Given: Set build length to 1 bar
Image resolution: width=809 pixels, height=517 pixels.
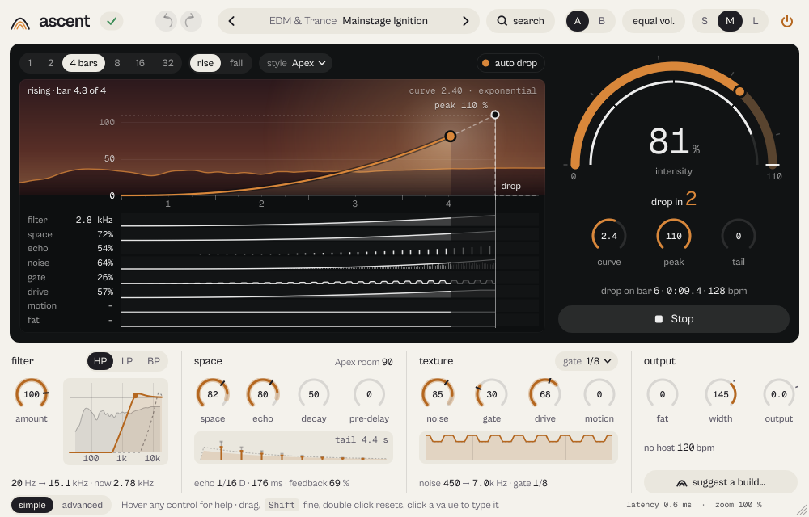Looking at the screenshot, I should (x=30, y=63).
